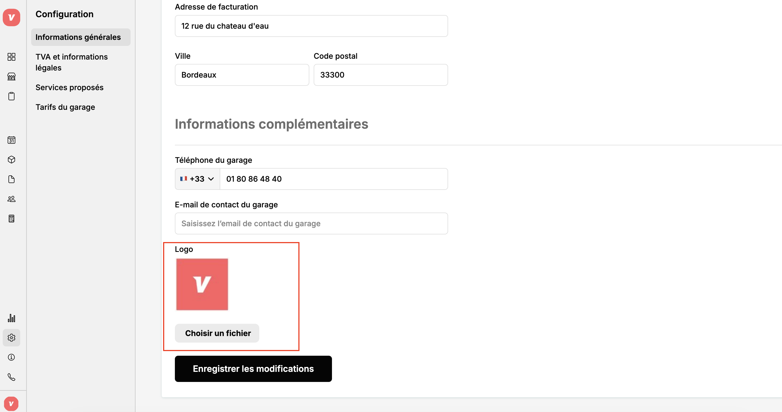782x412 pixels.
Task: Open the customers people icon
Action: [11, 199]
